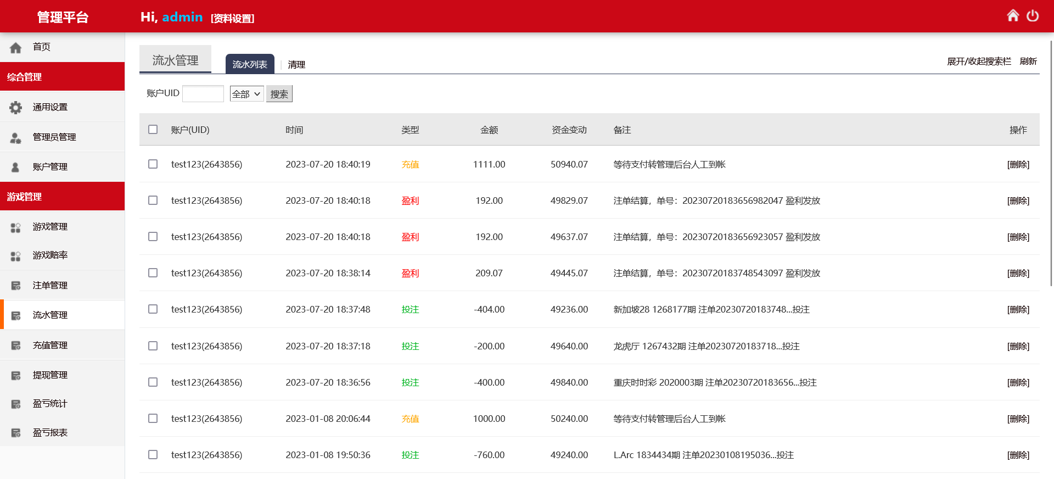Click the icon beside 盈亏报表
Image resolution: width=1054 pixels, height=479 pixels.
[x=16, y=433]
